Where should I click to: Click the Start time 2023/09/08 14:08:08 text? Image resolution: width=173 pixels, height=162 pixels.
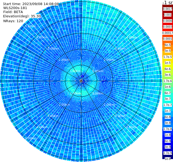click(x=31, y=4)
